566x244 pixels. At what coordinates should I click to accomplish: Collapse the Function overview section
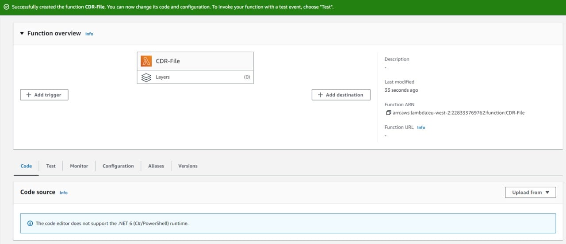pos(22,34)
